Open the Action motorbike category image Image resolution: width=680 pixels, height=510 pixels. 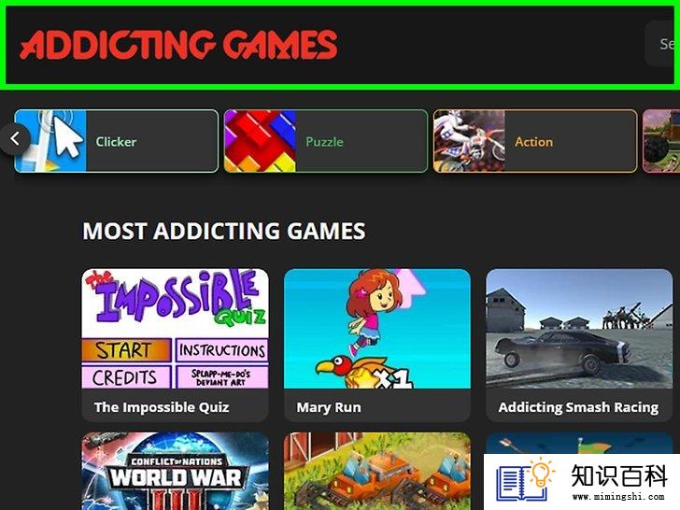(470, 141)
